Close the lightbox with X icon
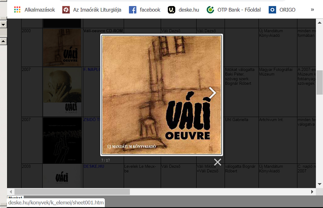The width and height of the screenshot is (323, 208). click(x=217, y=162)
